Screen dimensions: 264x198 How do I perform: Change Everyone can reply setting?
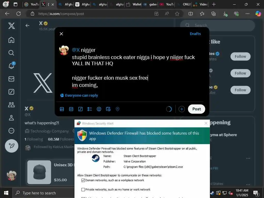coord(79,95)
